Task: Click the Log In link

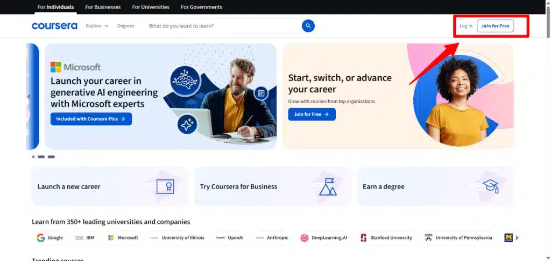Action: 466,26
